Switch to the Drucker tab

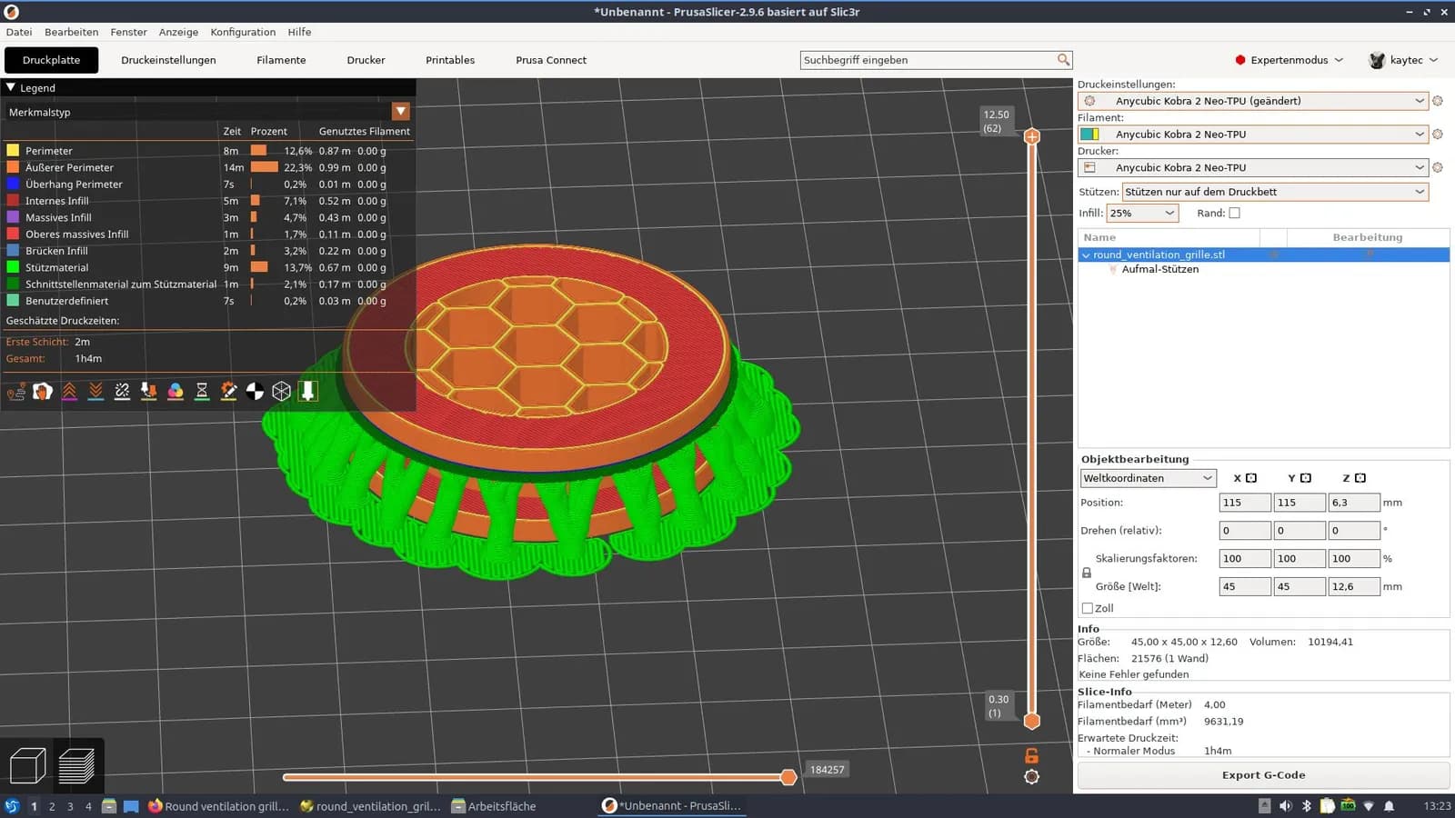click(366, 60)
